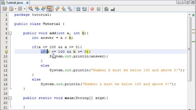Click the highlighted 'if' on line 9
196x110 pixels.
[x=43, y=52]
